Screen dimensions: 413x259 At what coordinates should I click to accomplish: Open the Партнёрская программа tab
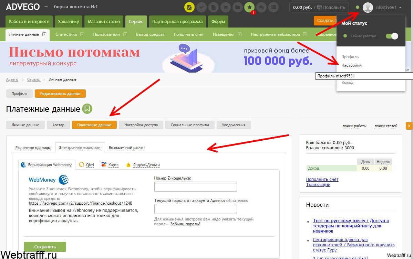[177, 22]
